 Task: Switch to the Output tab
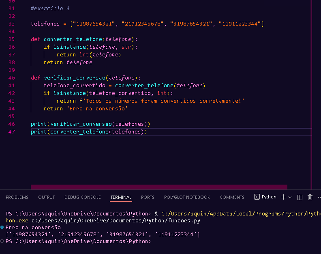(47, 197)
